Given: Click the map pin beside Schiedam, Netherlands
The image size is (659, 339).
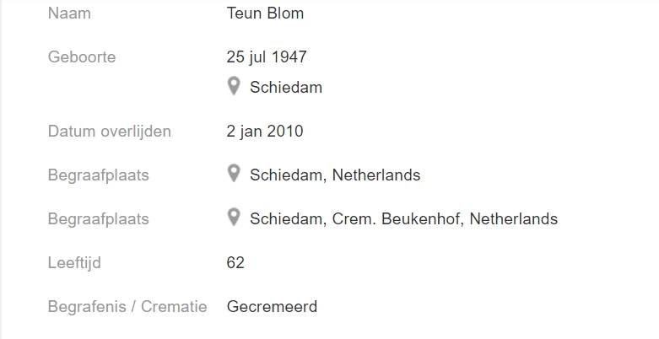Looking at the screenshot, I should coord(234,174).
